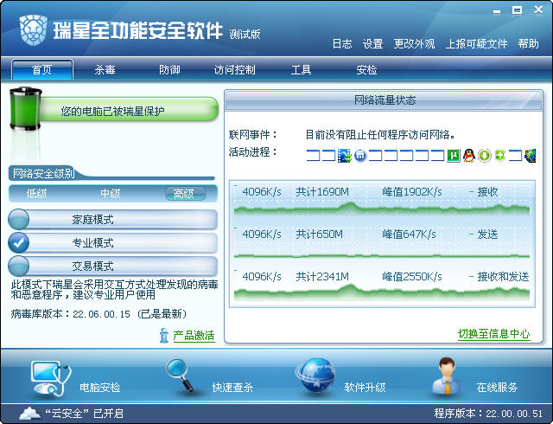Click the 共计1690M value

(x=322, y=192)
